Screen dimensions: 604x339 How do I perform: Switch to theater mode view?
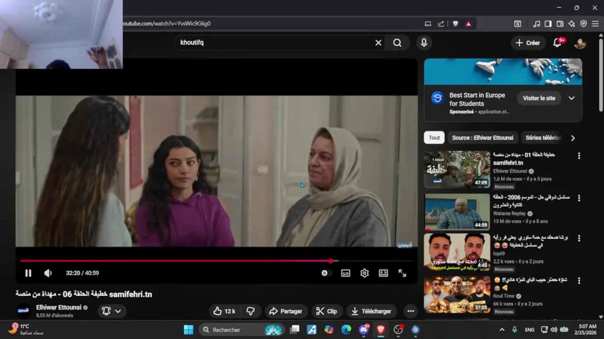point(383,273)
